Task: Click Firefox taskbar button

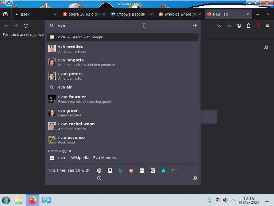Action: (x=33, y=200)
